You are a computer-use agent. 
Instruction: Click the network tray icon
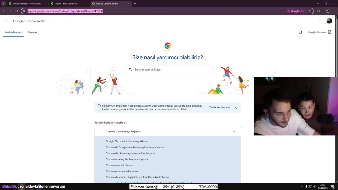311,187
